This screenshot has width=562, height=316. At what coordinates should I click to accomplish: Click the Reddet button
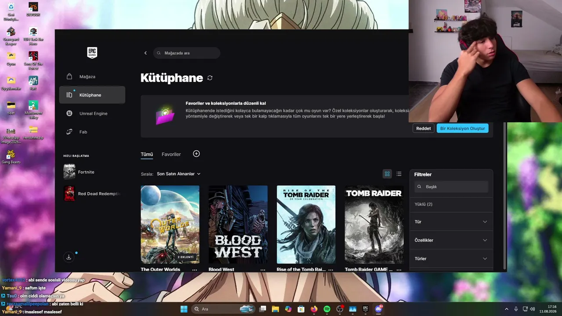pyautogui.click(x=424, y=128)
